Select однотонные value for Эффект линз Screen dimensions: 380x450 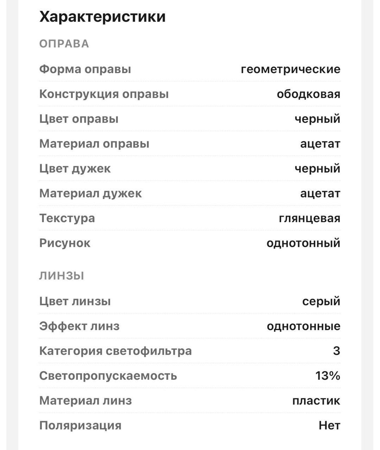pyautogui.click(x=304, y=326)
